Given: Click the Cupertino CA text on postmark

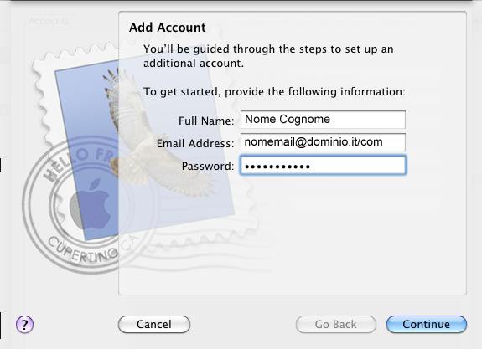Looking at the screenshot, I should [x=91, y=249].
